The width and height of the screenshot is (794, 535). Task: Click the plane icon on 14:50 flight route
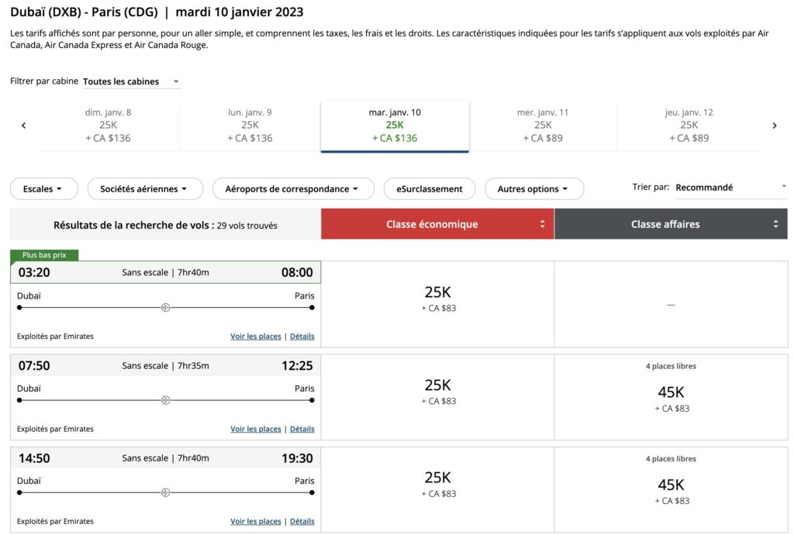(x=165, y=492)
